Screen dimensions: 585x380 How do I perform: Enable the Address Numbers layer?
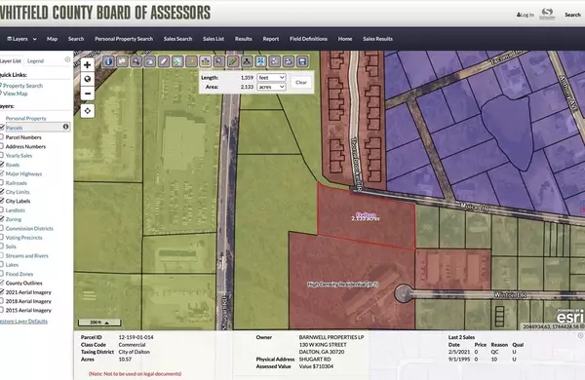2,146
